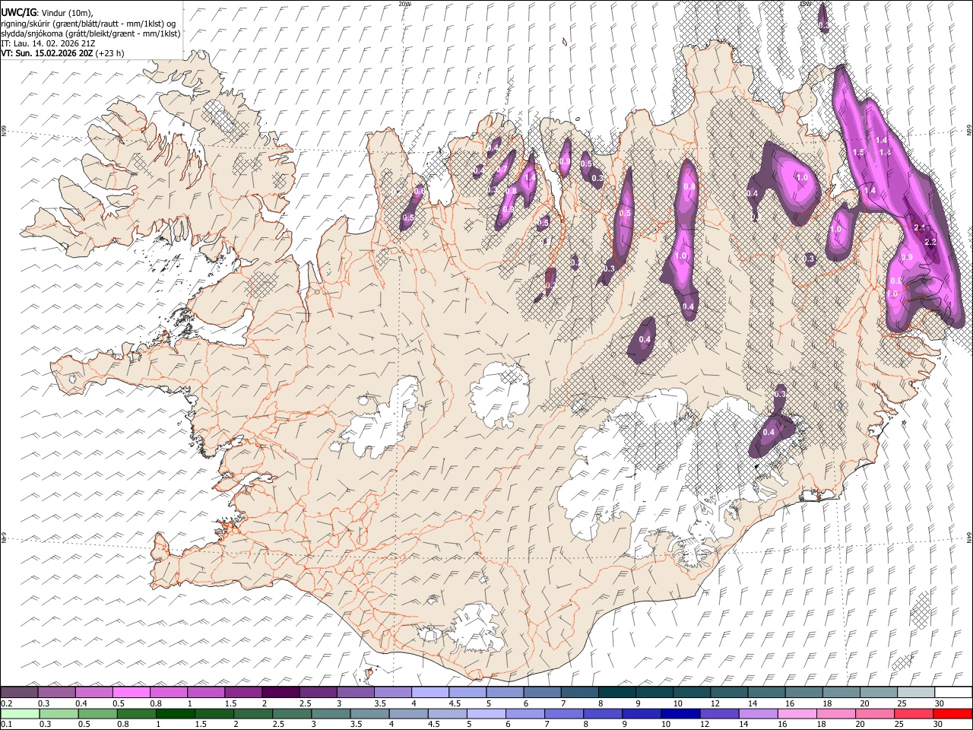
Task: Click the "15W" longitude label
Action: (x=804, y=4)
